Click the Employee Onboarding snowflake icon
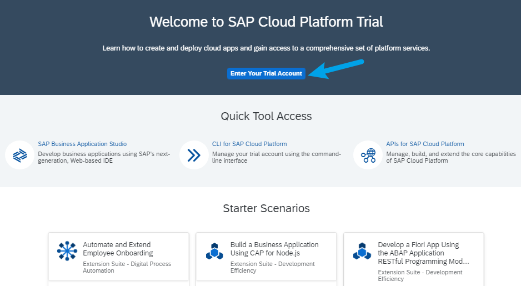 point(67,251)
